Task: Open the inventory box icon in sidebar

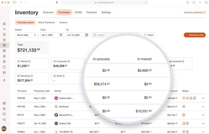Action: pos(4,45)
